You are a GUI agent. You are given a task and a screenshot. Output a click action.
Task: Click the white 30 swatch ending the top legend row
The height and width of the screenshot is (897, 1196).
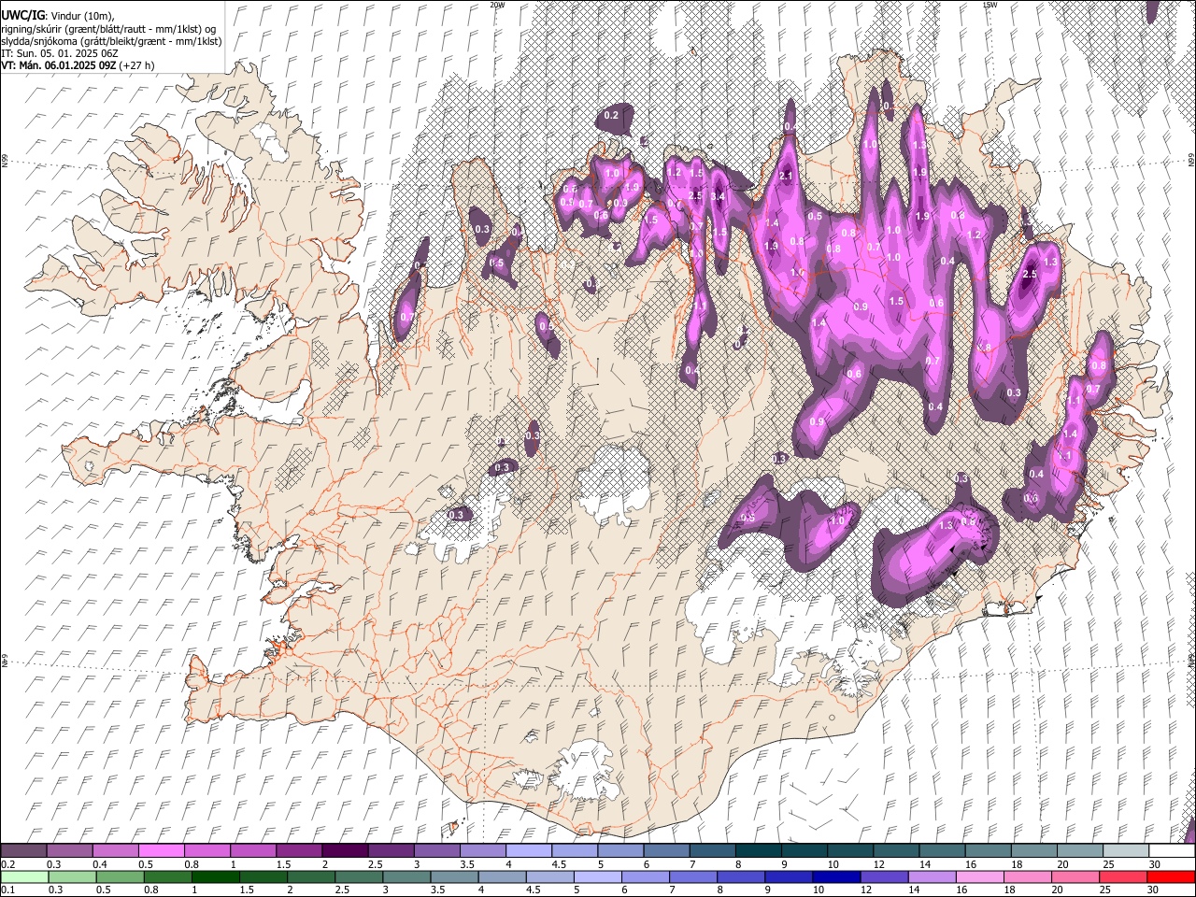tap(1172, 851)
